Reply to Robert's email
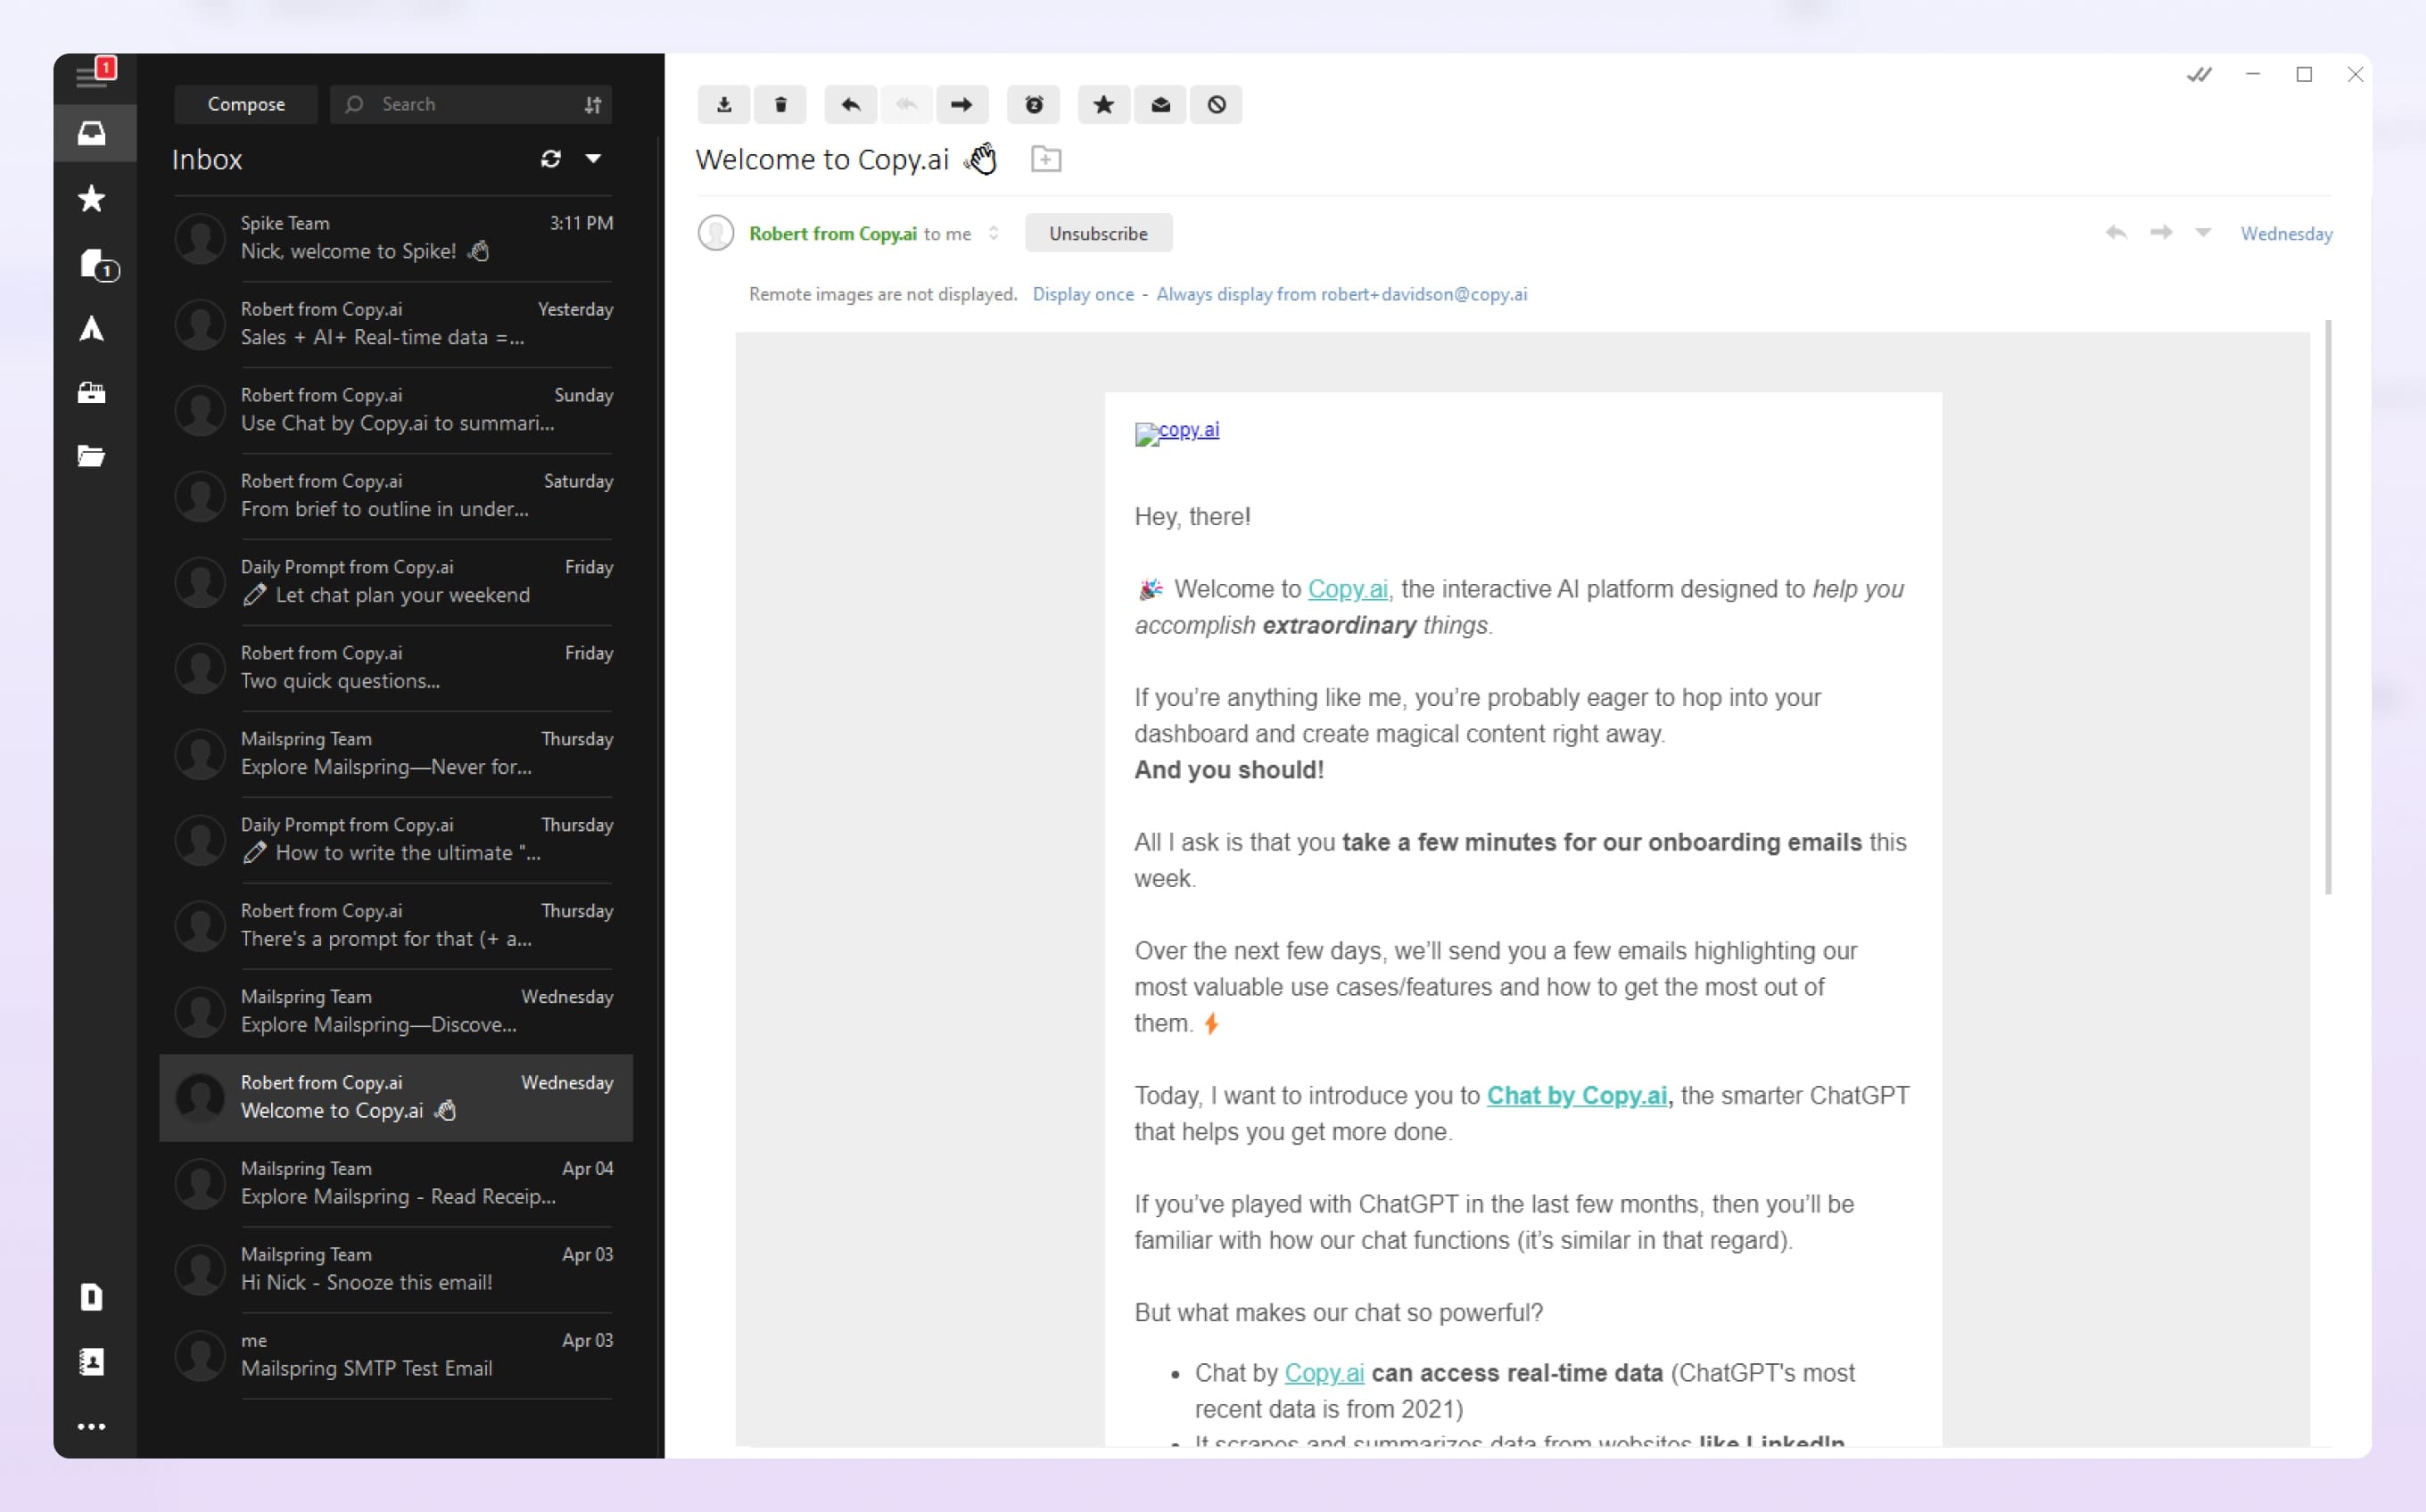Screen dimensions: 2426x1512 848,104
